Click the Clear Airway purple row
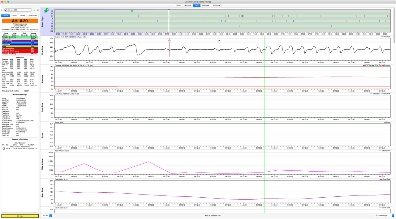Viewport: 396px width, 219px height. 20,41
